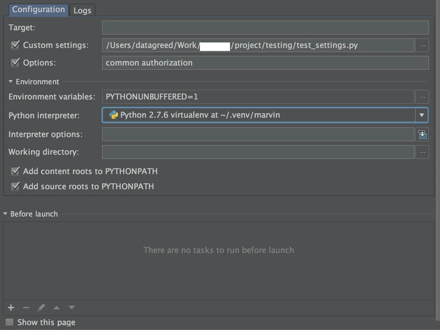Disable the Options checkbox
The height and width of the screenshot is (330, 440).
click(x=15, y=63)
